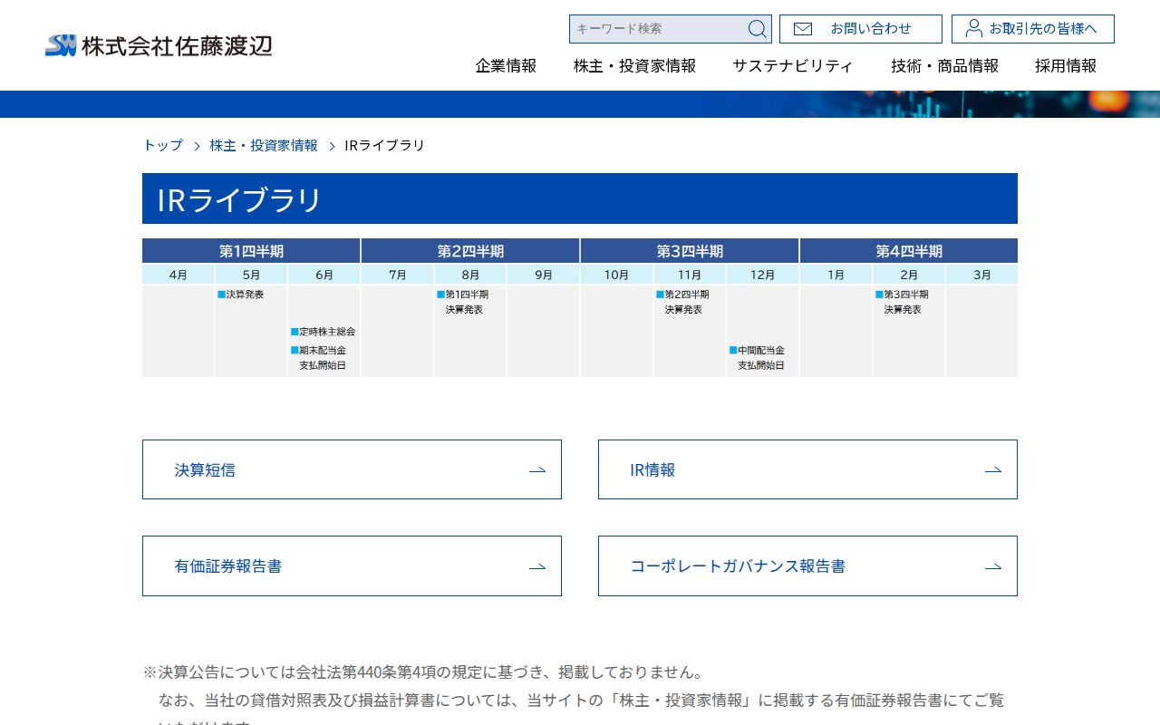The height and width of the screenshot is (725, 1160).
Task: Open the 企業情報 menu
Action: tap(507, 65)
